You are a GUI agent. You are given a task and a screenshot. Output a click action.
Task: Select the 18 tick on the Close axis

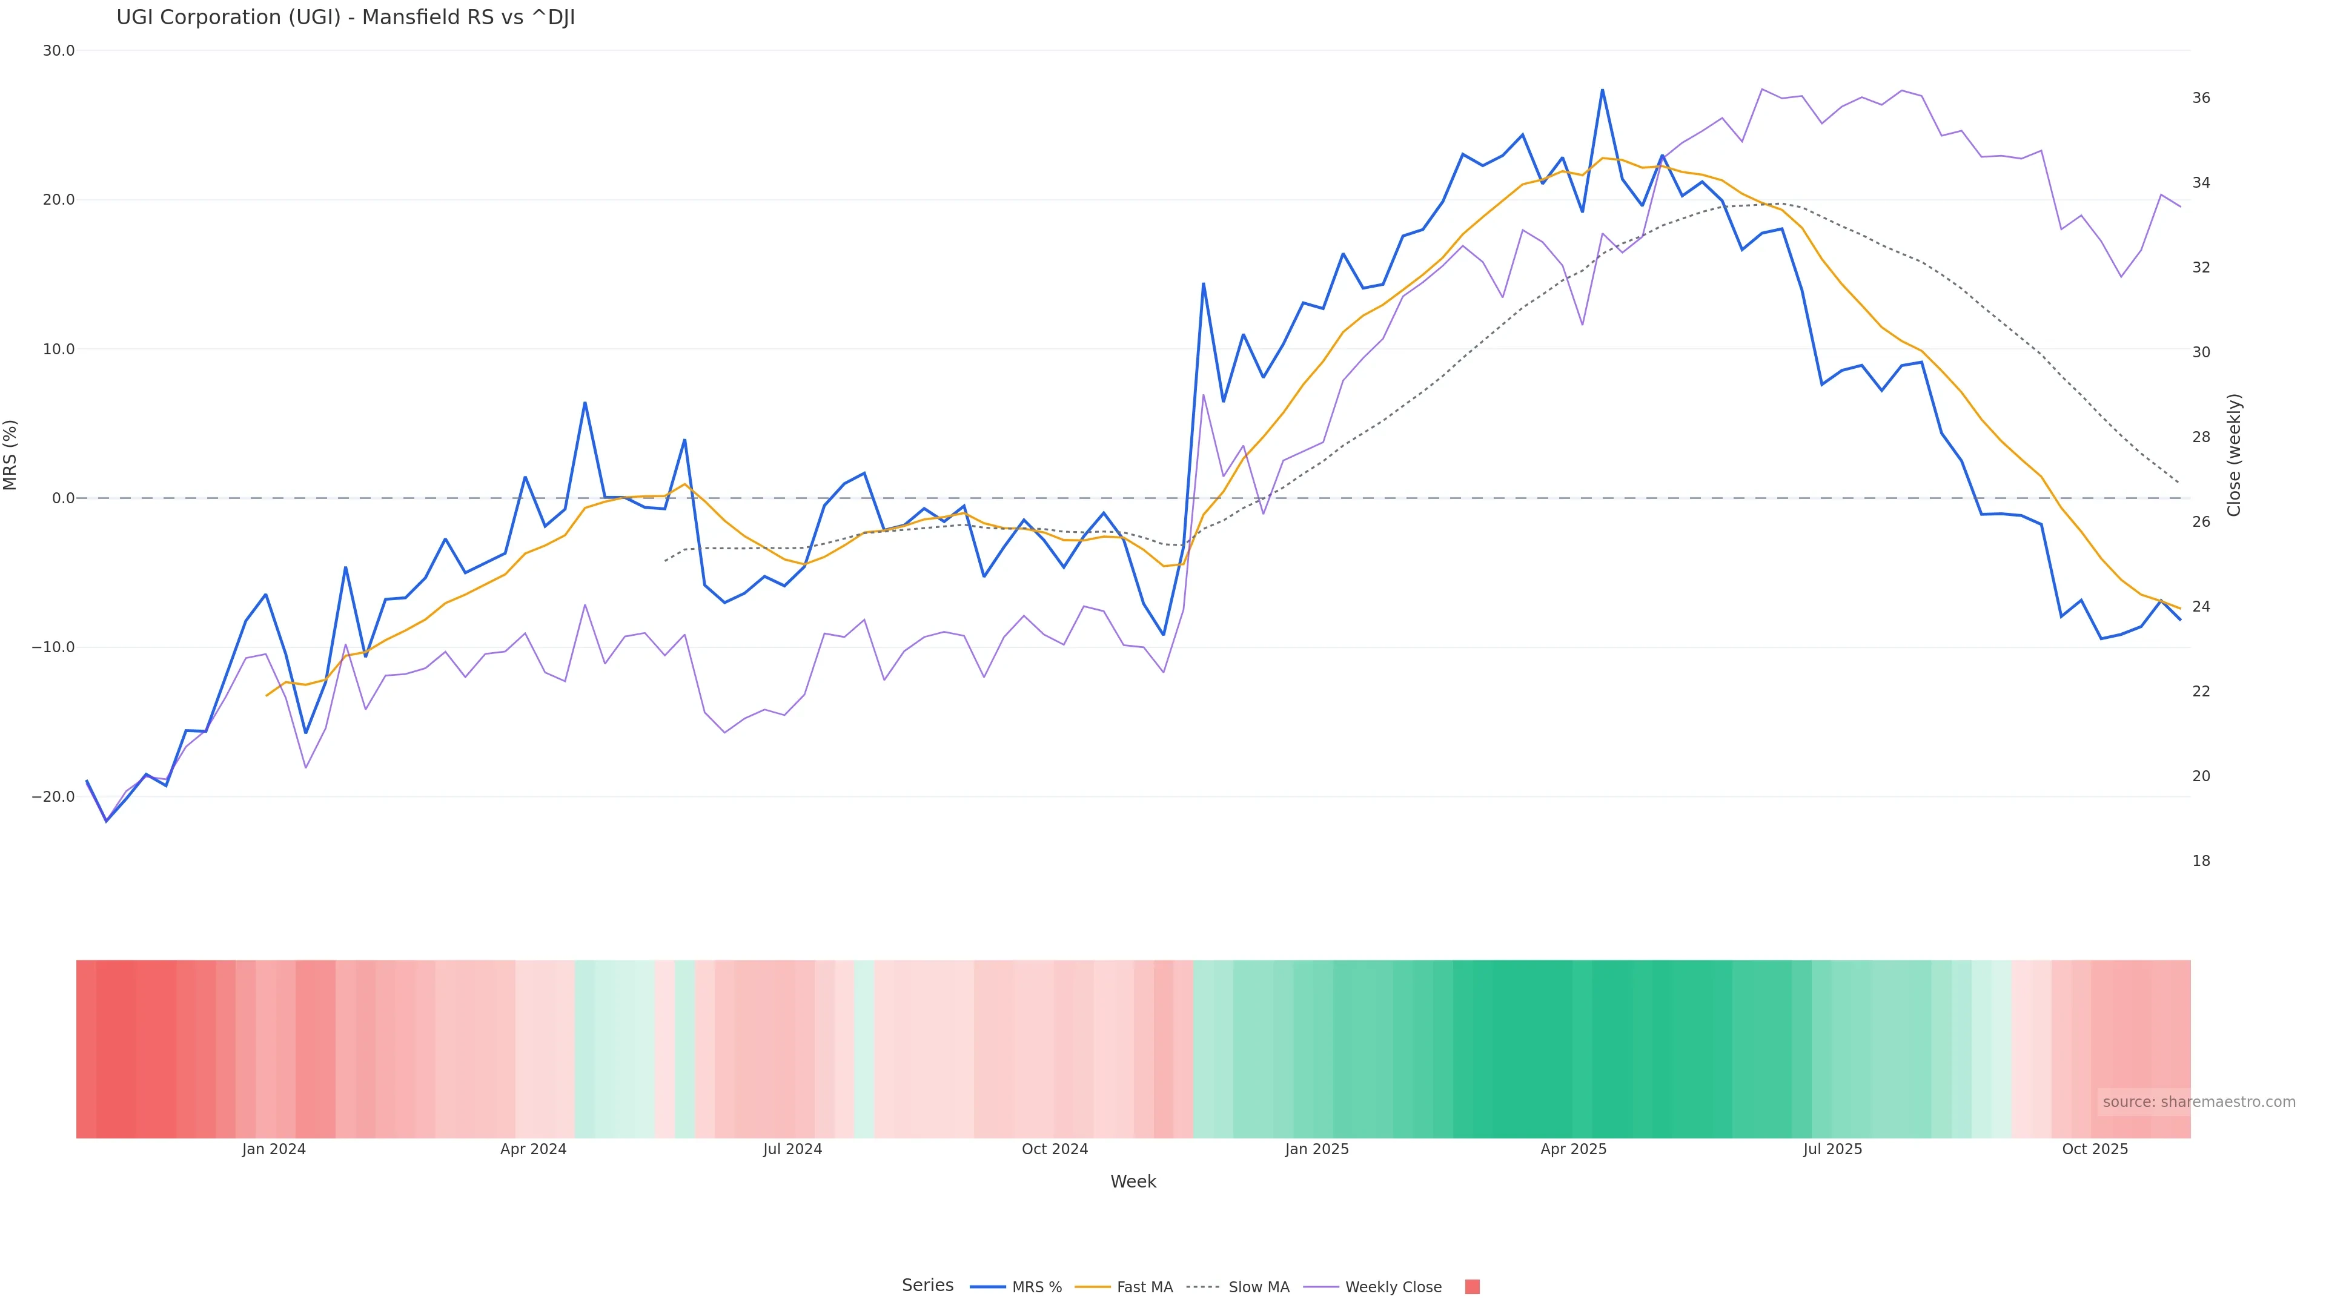point(2201,861)
